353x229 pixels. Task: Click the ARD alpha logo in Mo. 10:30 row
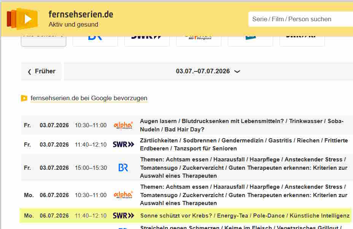(123, 195)
